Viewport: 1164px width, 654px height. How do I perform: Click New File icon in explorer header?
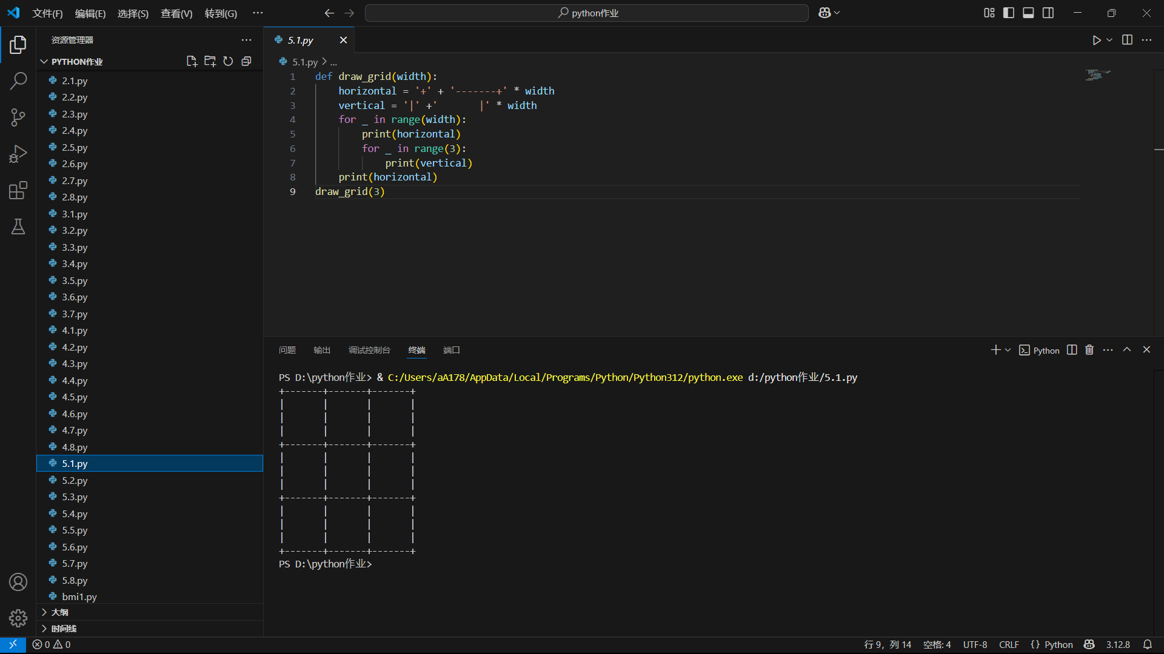pos(192,61)
